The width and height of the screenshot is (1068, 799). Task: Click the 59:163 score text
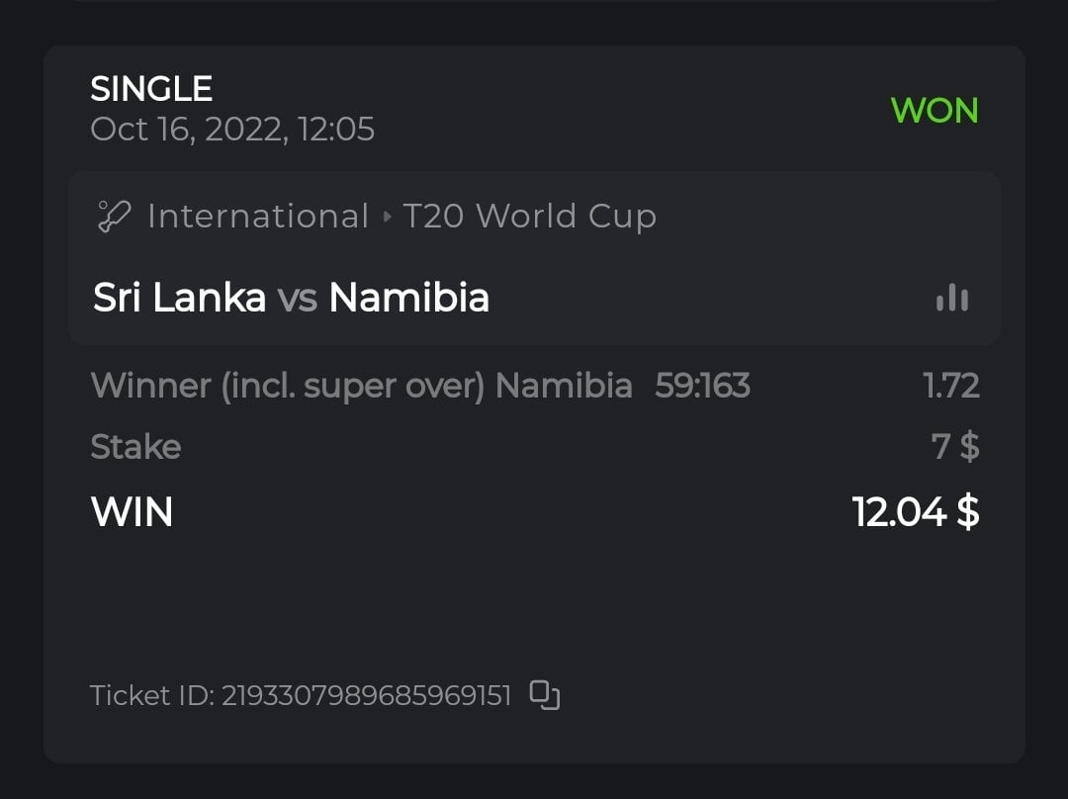(x=702, y=386)
